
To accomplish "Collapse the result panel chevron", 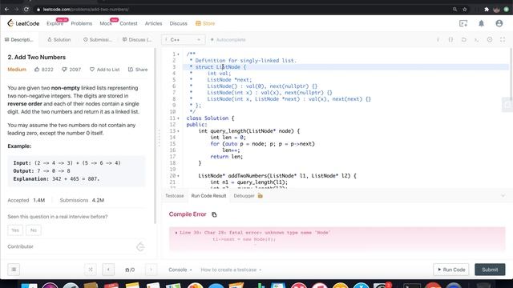I will pos(503,195).
